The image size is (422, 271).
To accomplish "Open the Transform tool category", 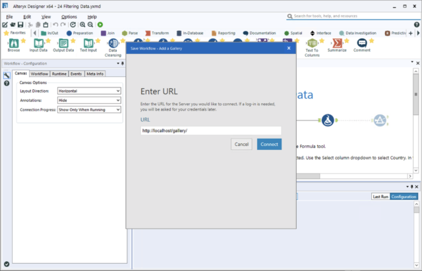I will [x=157, y=33].
